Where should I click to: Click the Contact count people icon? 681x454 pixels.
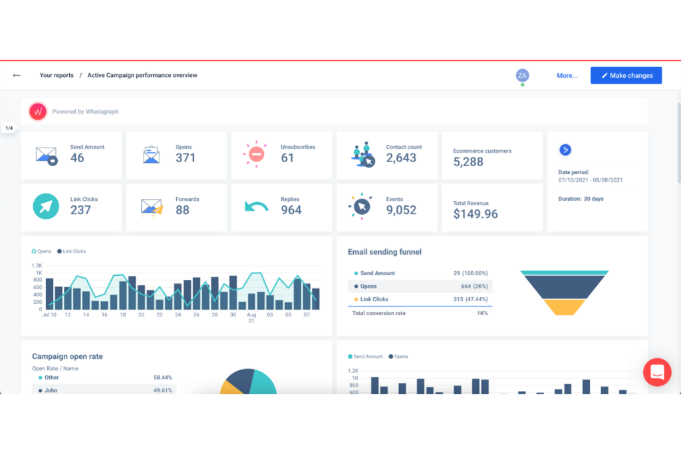point(362,155)
